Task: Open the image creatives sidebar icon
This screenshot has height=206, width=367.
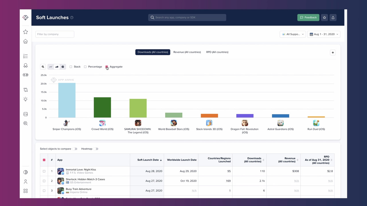Action: point(26,114)
